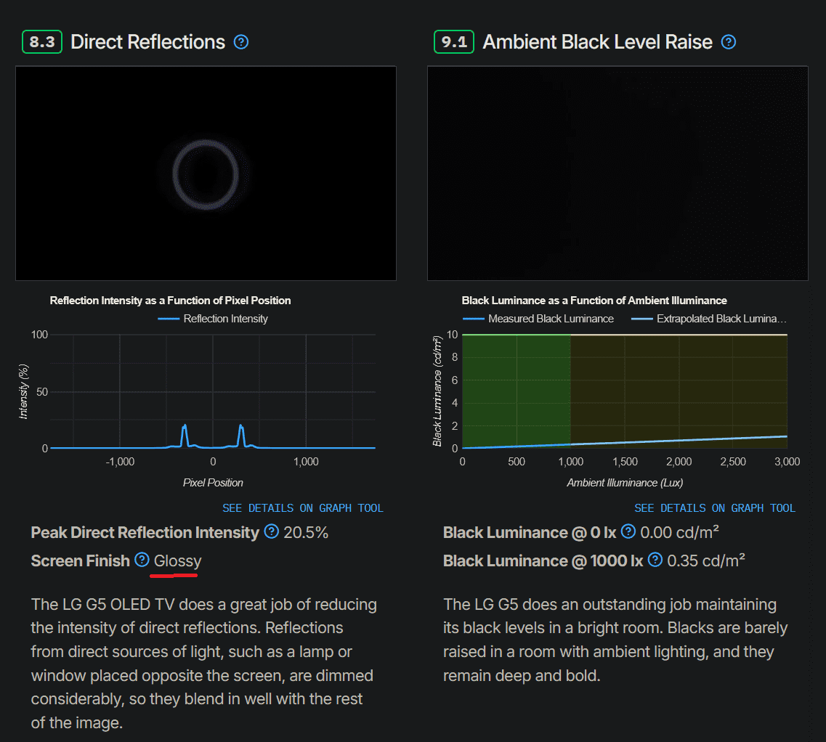Hide the Measured Black Luminance legend series

(538, 319)
